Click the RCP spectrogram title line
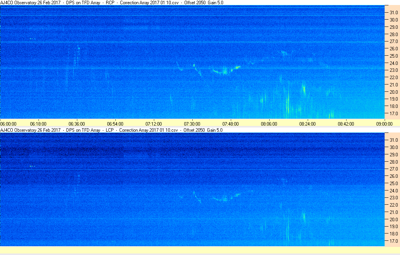 tap(112, 3)
